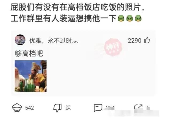The image size is (169, 121).
Task: Tap the rice bowl like icon
Action: click(17, 107)
